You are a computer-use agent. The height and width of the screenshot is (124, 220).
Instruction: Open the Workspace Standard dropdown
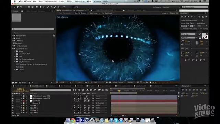pos(171,7)
